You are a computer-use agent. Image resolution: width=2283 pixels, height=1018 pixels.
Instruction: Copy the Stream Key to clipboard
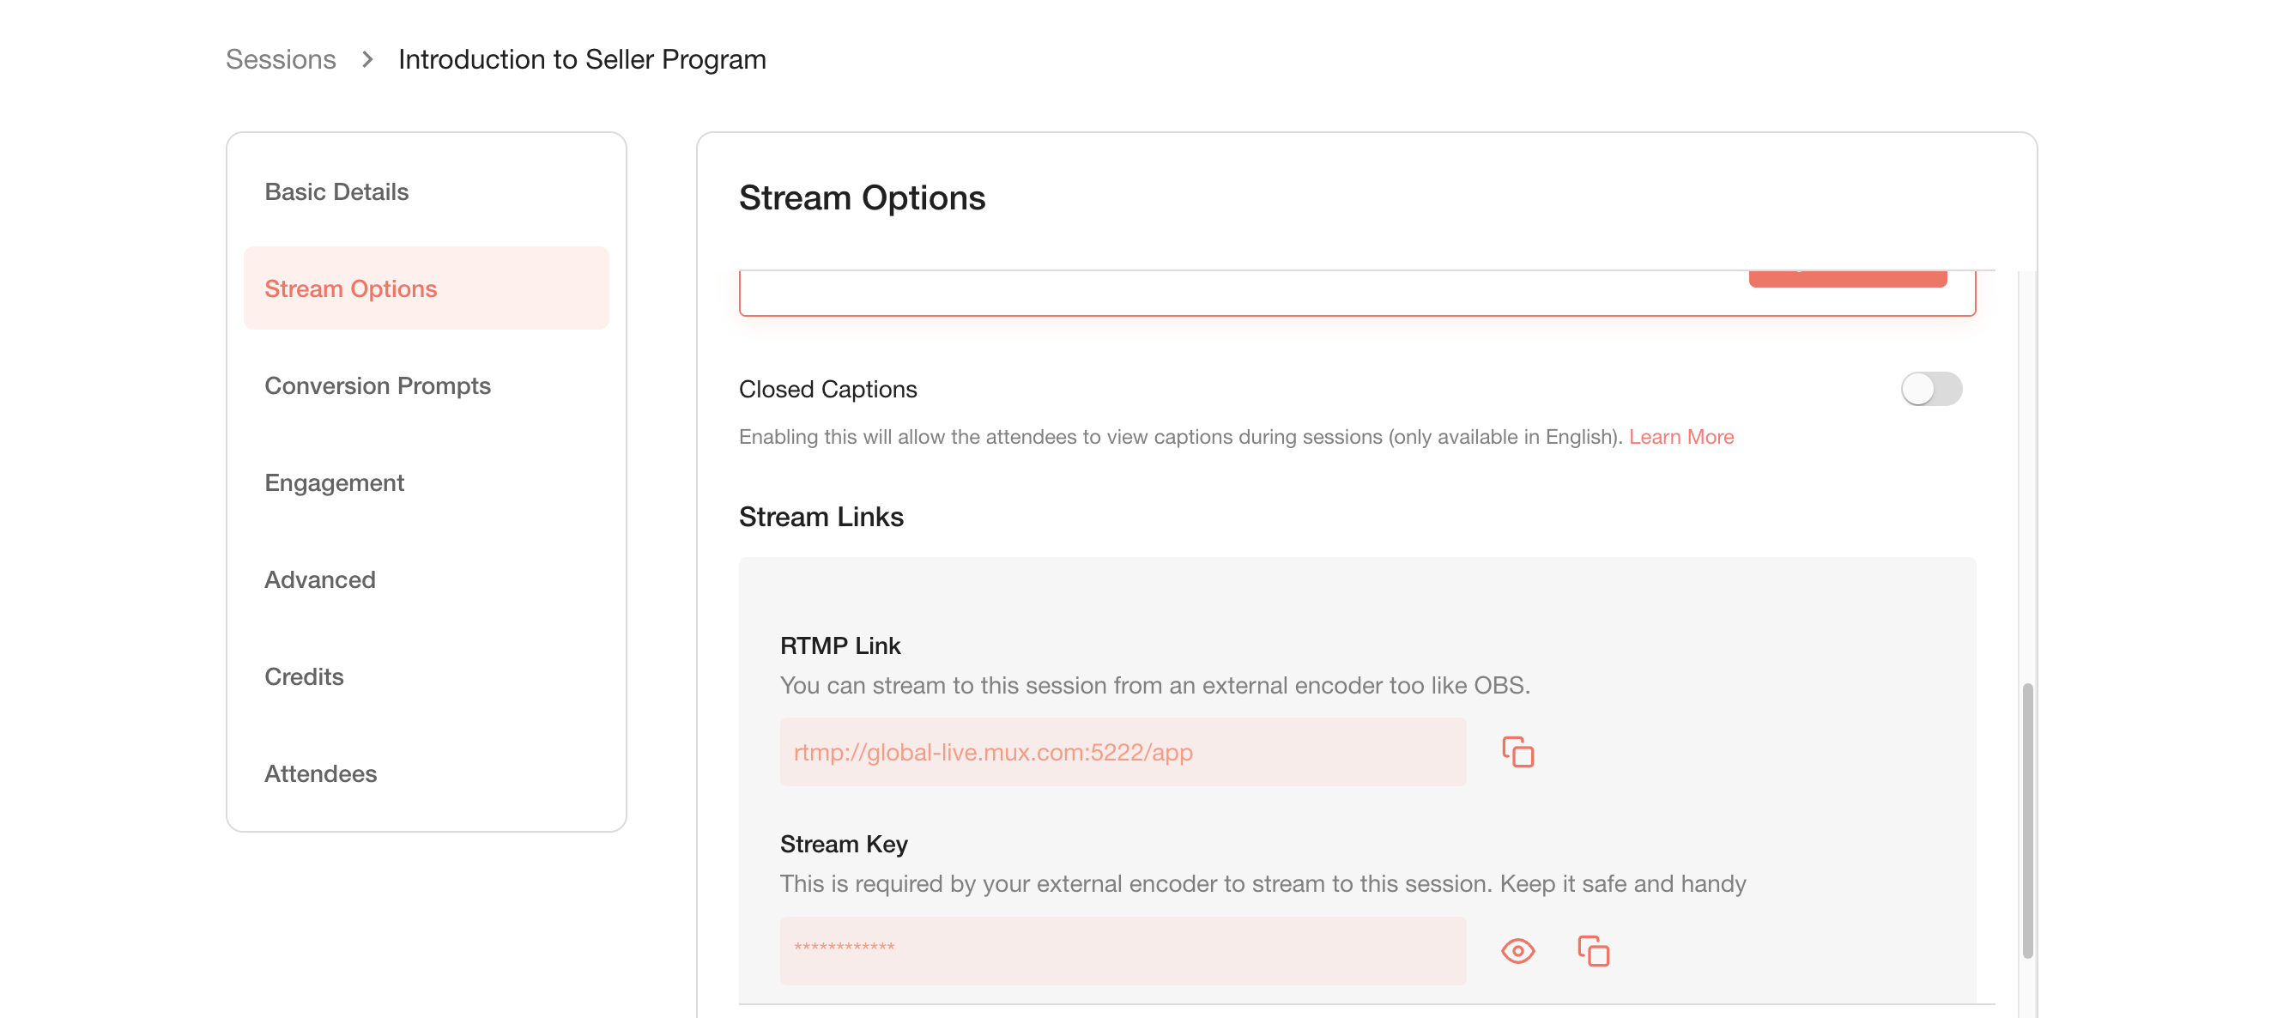point(1593,951)
